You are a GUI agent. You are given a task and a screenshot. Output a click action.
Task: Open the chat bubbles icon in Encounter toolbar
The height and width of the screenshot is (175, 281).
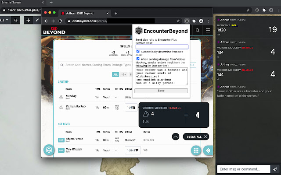pyautogui.click(x=15, y=20)
